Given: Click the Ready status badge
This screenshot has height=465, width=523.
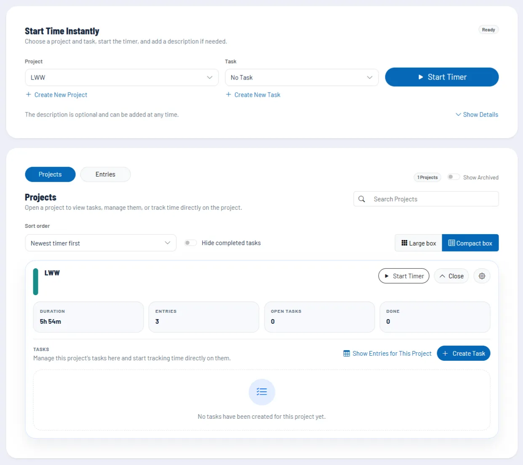Looking at the screenshot, I should point(488,30).
